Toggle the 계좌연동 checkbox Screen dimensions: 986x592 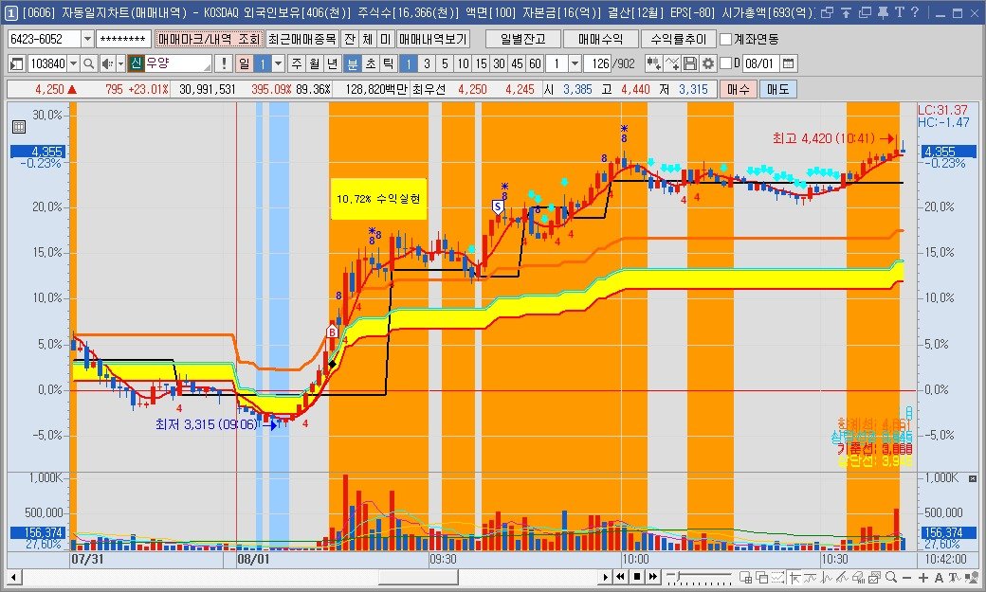(726, 40)
